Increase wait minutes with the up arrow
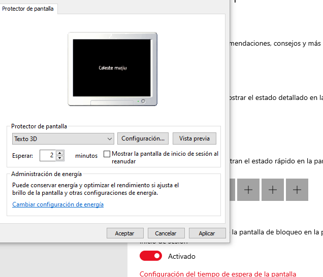 point(60,153)
